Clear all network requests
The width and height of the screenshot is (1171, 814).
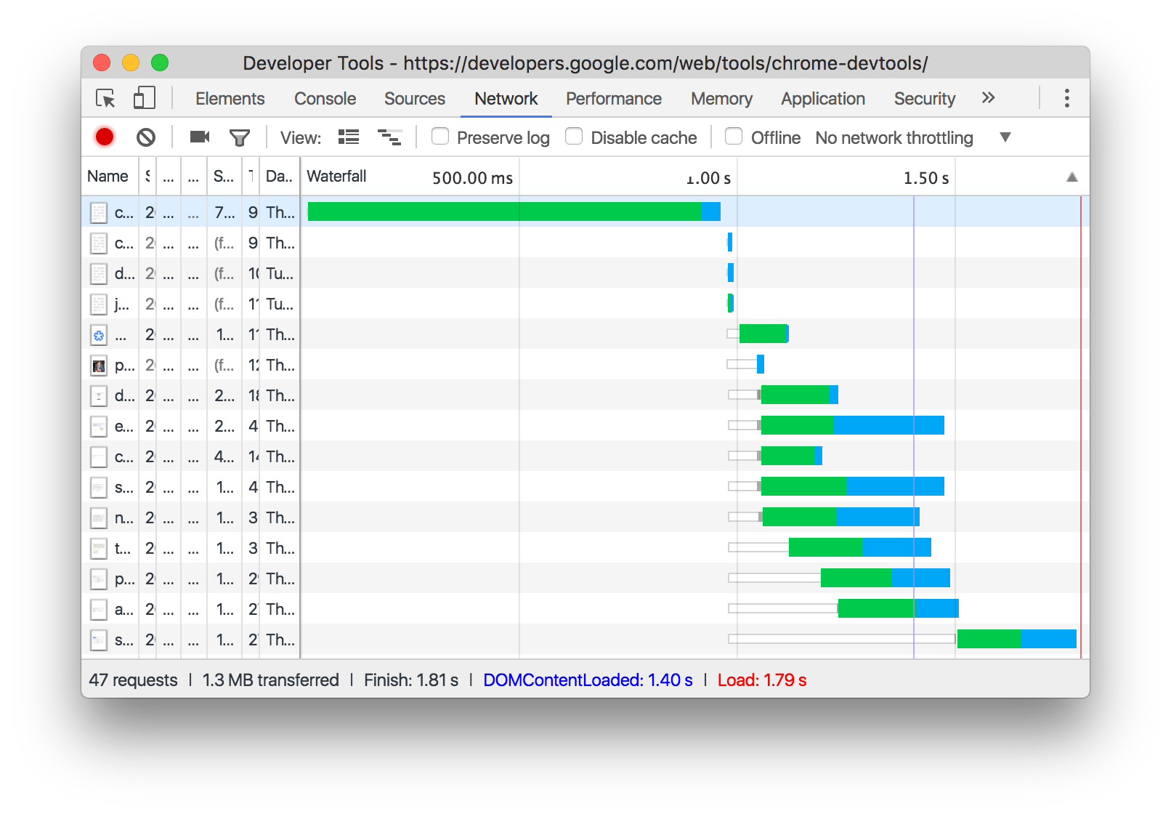coord(147,137)
